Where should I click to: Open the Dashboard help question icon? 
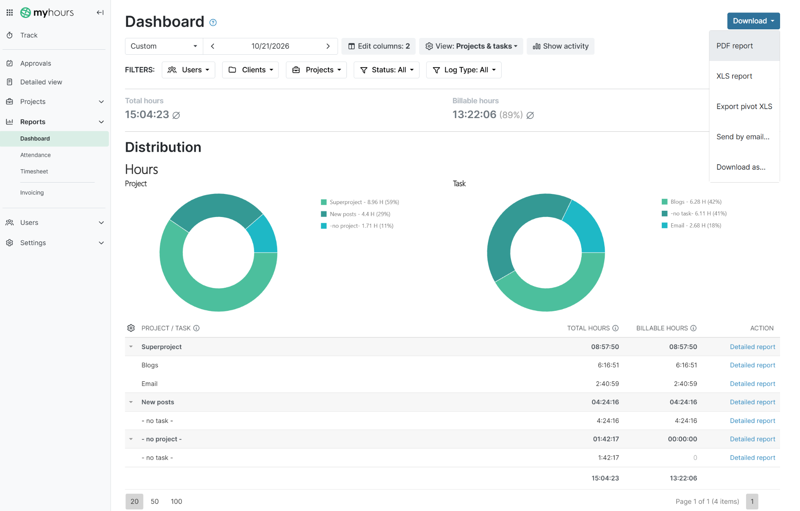(x=213, y=23)
